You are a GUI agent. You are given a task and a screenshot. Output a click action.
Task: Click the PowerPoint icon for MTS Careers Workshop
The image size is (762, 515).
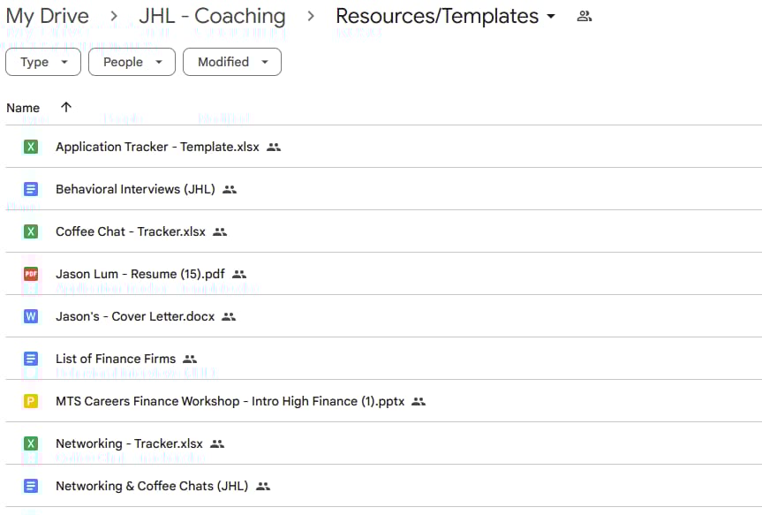coord(31,401)
